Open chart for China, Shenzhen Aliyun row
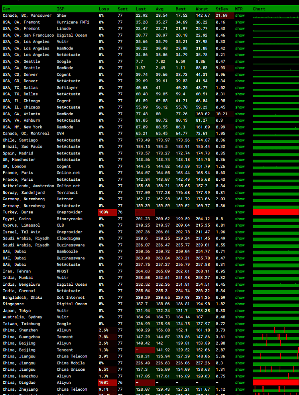The image size is (299, 395). point(275,330)
